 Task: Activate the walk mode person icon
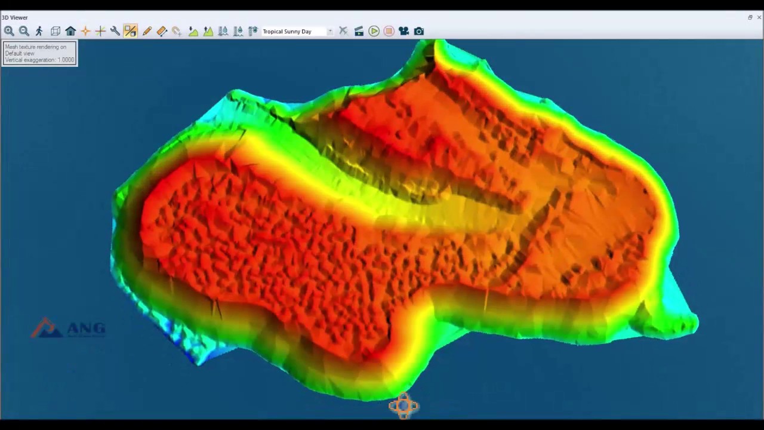39,31
